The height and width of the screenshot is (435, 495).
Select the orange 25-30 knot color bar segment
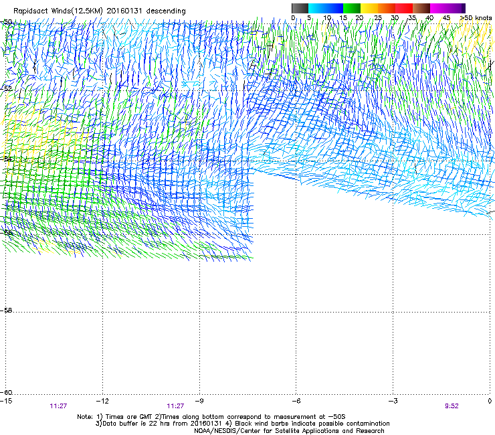(387, 8)
